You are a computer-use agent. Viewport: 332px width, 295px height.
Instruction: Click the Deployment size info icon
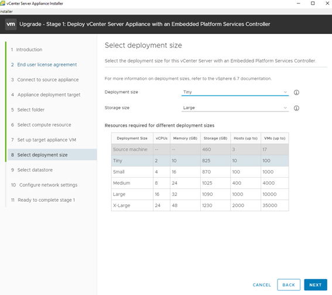(296, 93)
